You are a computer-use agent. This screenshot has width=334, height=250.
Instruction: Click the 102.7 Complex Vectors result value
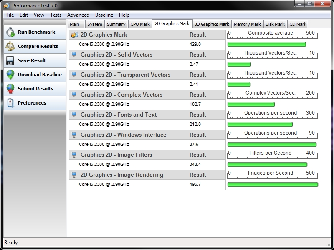tap(195, 104)
